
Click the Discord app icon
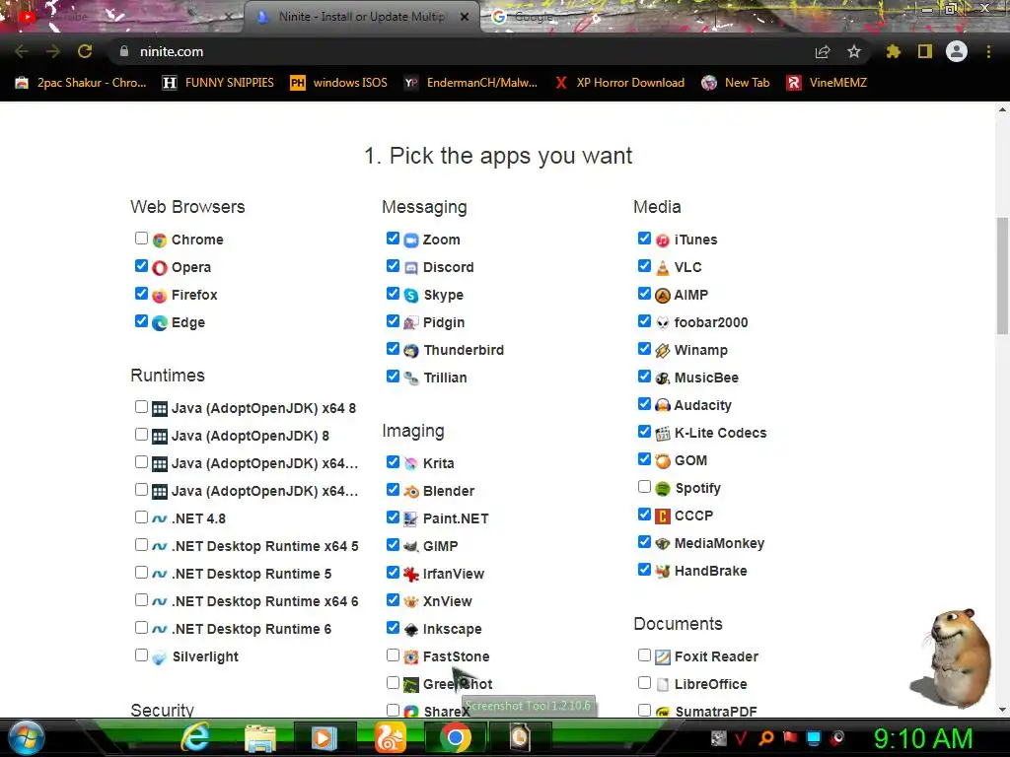[x=411, y=268]
